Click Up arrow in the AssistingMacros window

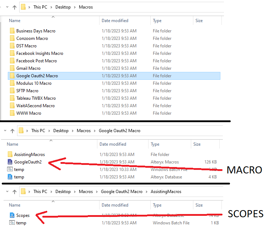point(15,192)
